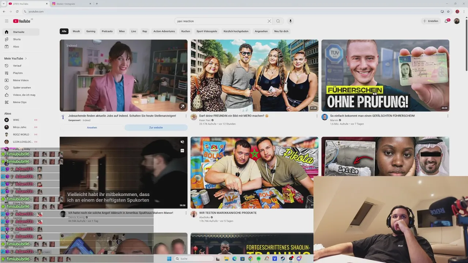The image size is (468, 263).
Task: Clear the search box with the X
Action: [269, 21]
